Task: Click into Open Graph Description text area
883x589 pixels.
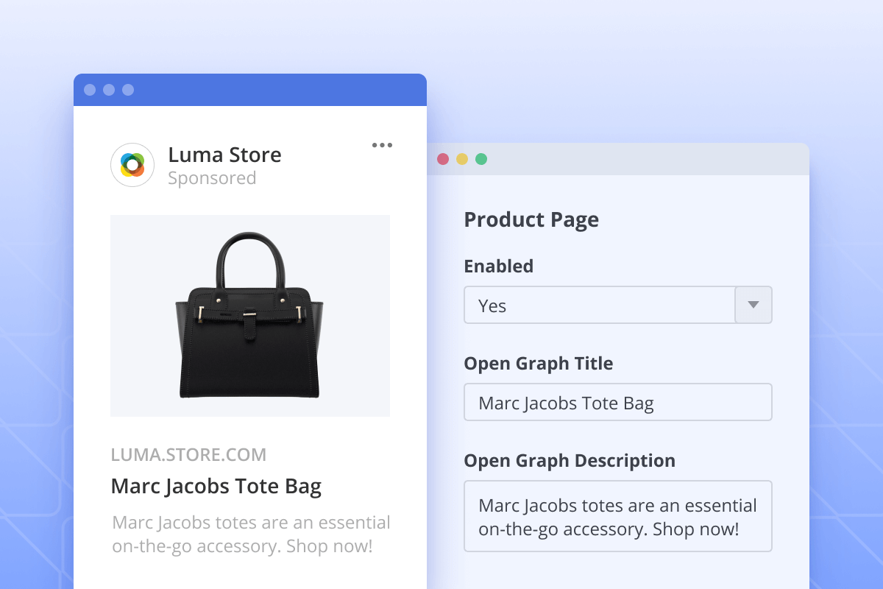Action: tap(617, 516)
